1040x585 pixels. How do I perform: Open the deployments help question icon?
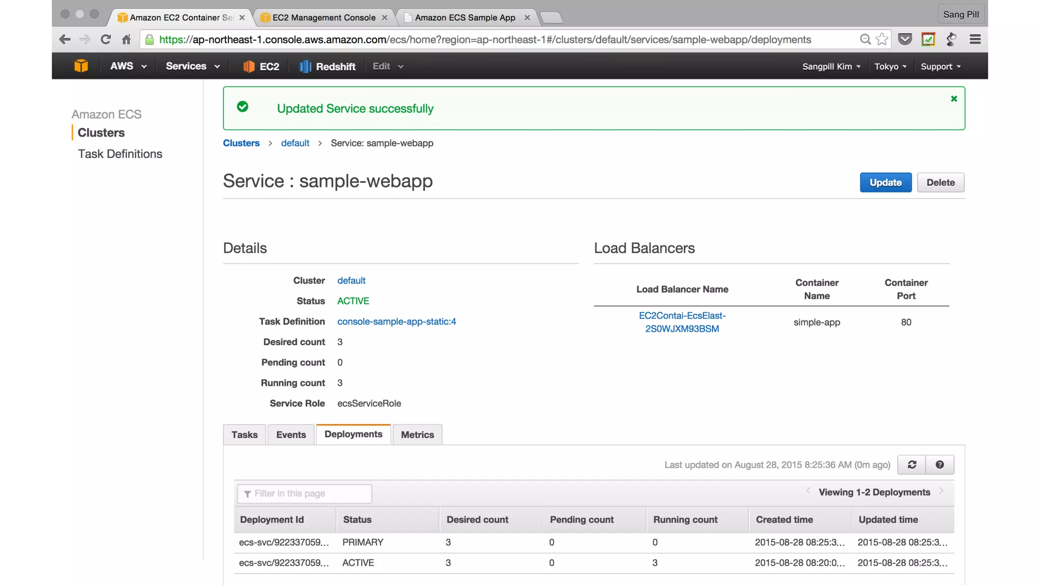[939, 465]
